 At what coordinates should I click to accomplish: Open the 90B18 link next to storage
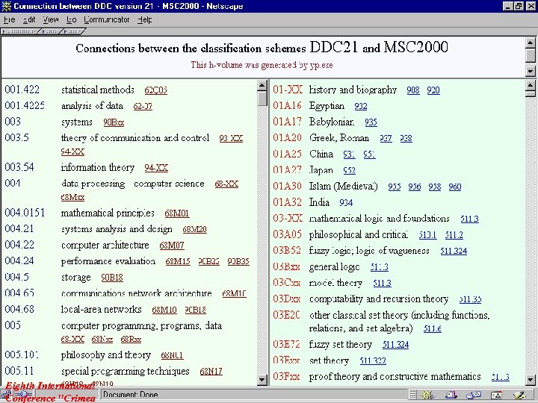112,278
